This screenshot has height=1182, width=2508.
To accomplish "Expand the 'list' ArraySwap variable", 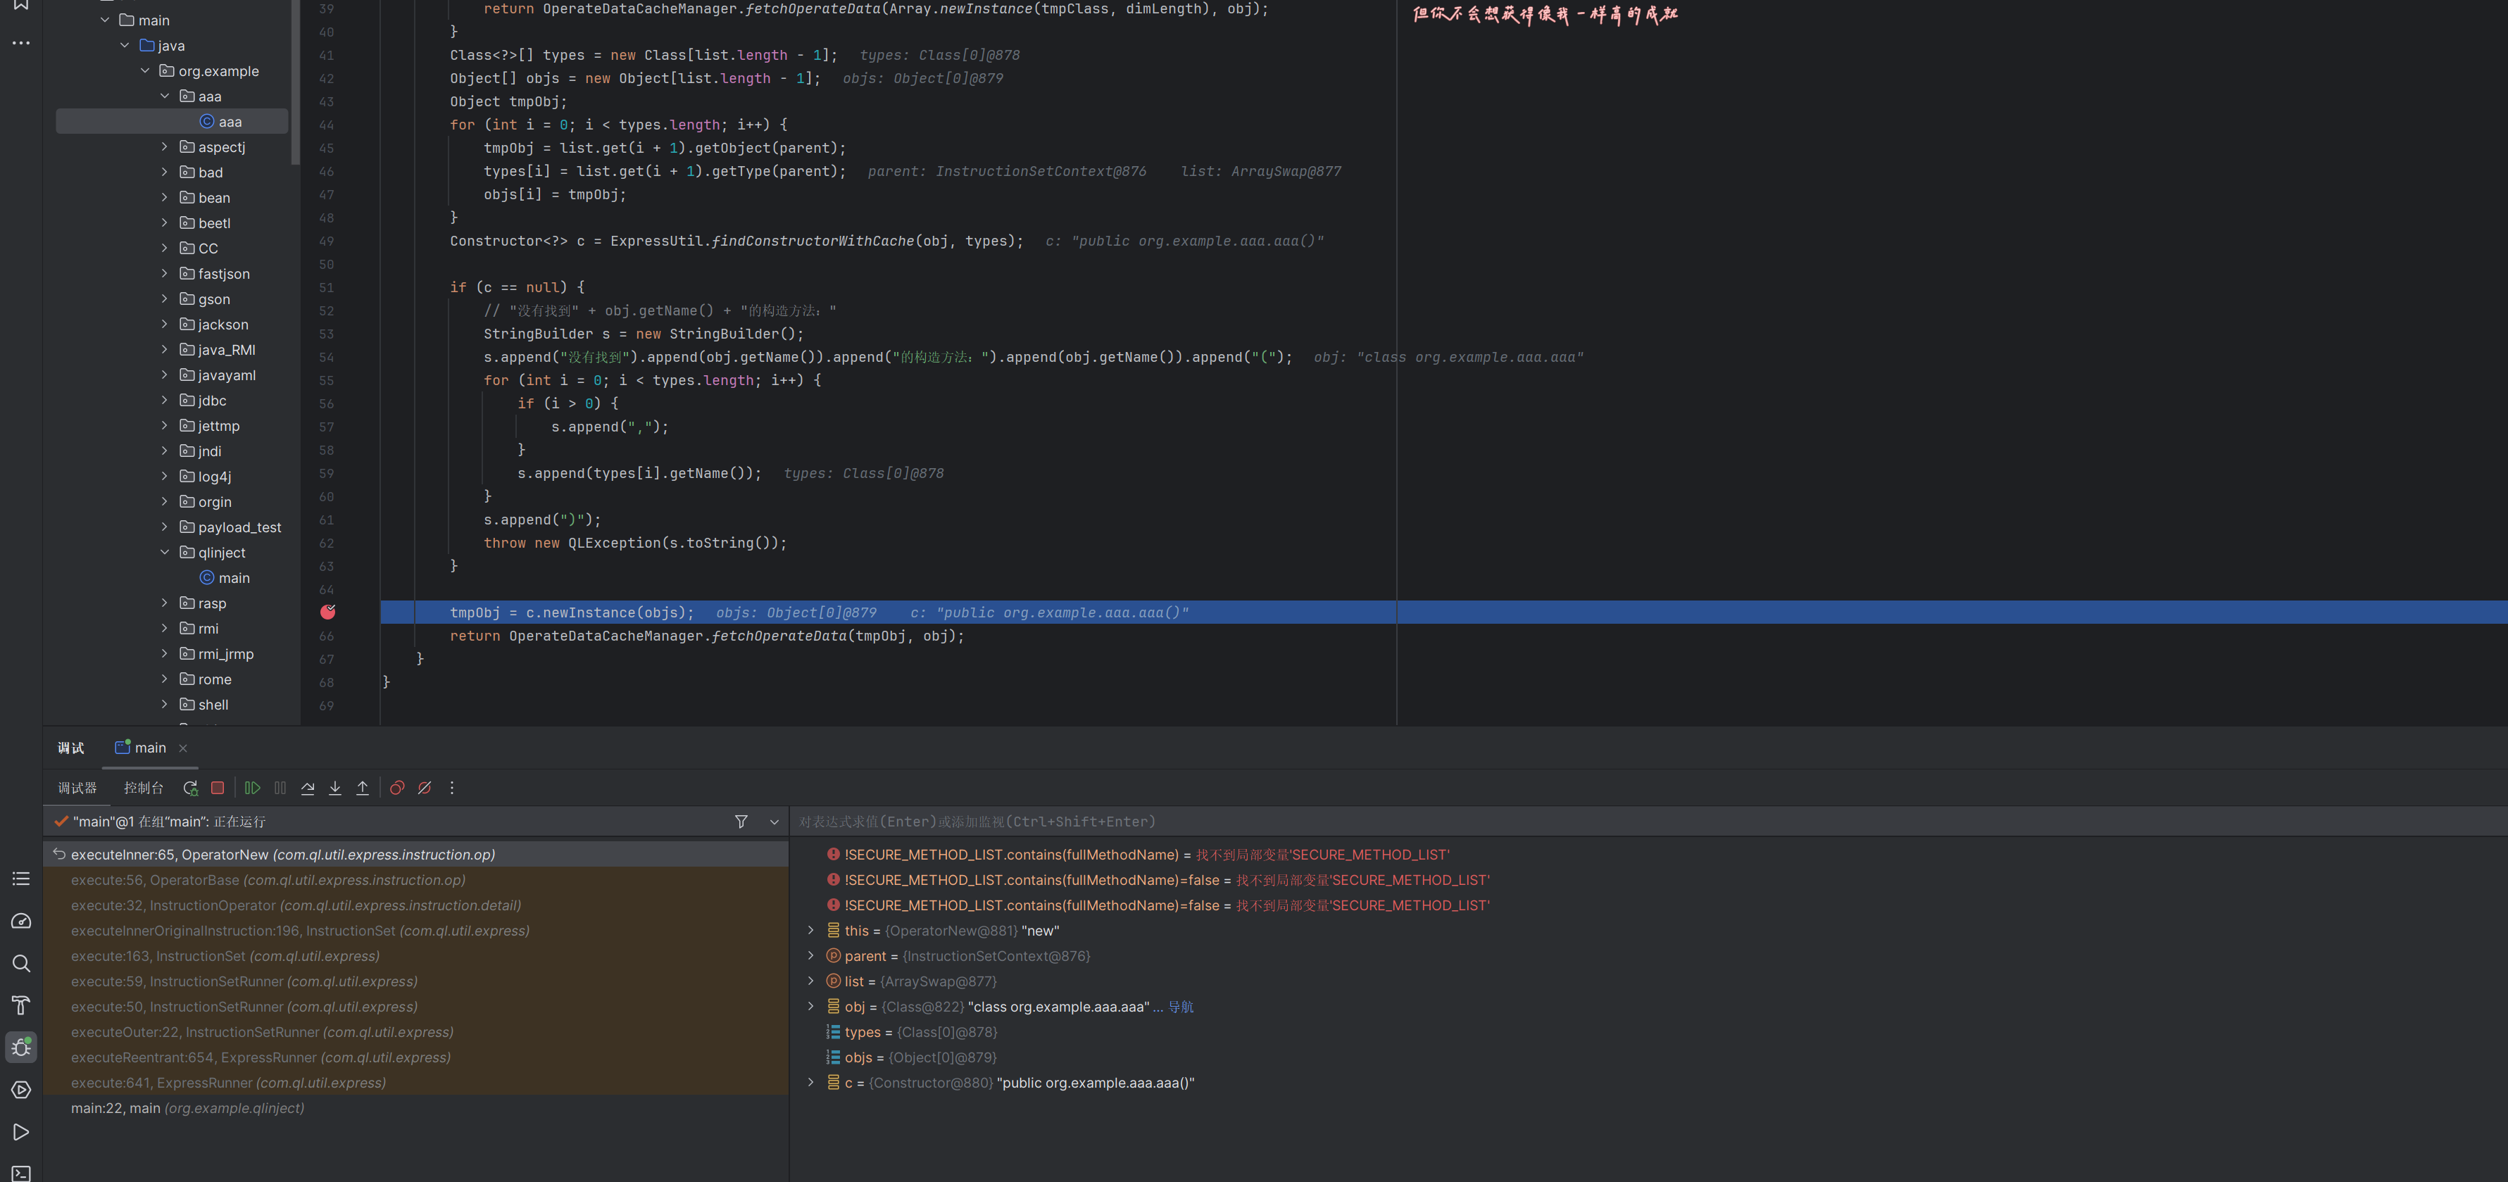I will 810,981.
